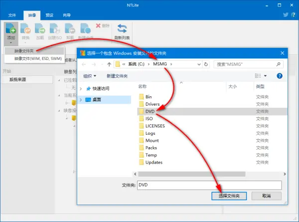Select the Packs folder icon
Viewport: 299px width, 222px height.
click(x=142, y=148)
